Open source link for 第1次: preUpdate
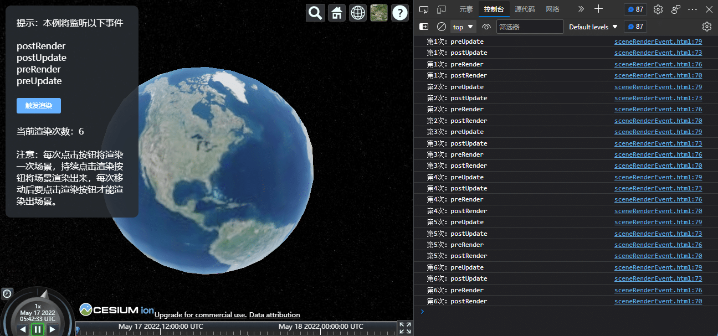This screenshot has width=718, height=336. (658, 42)
